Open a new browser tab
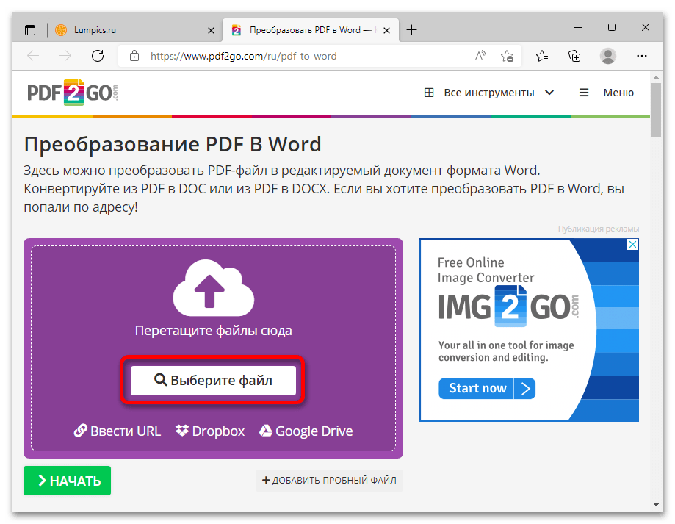The height and width of the screenshot is (524, 675). click(x=411, y=30)
